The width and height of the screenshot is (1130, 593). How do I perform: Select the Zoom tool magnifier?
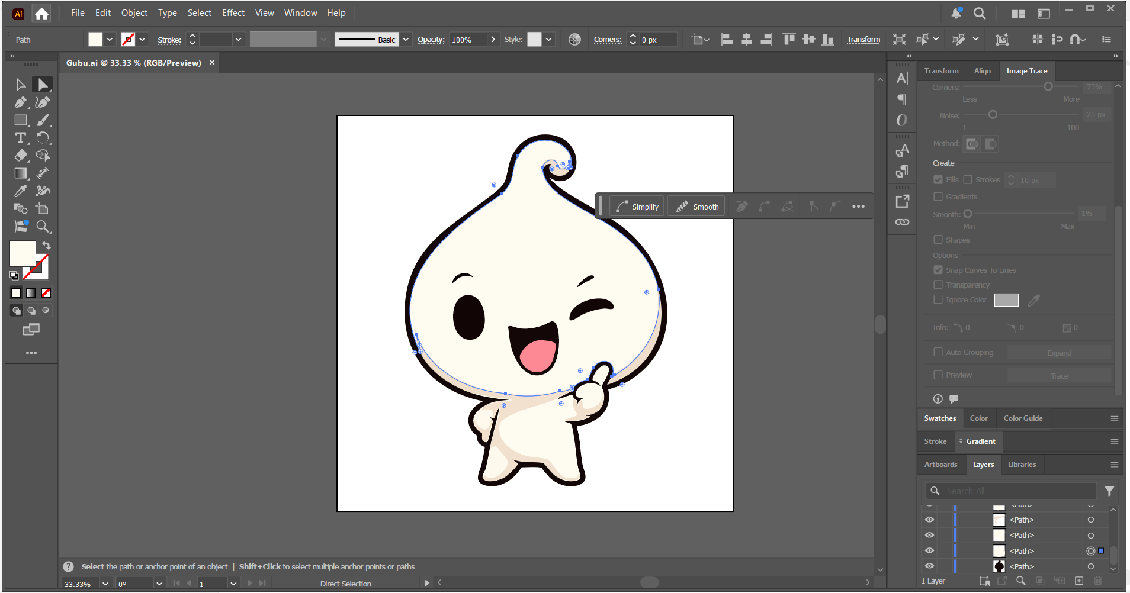click(x=42, y=227)
